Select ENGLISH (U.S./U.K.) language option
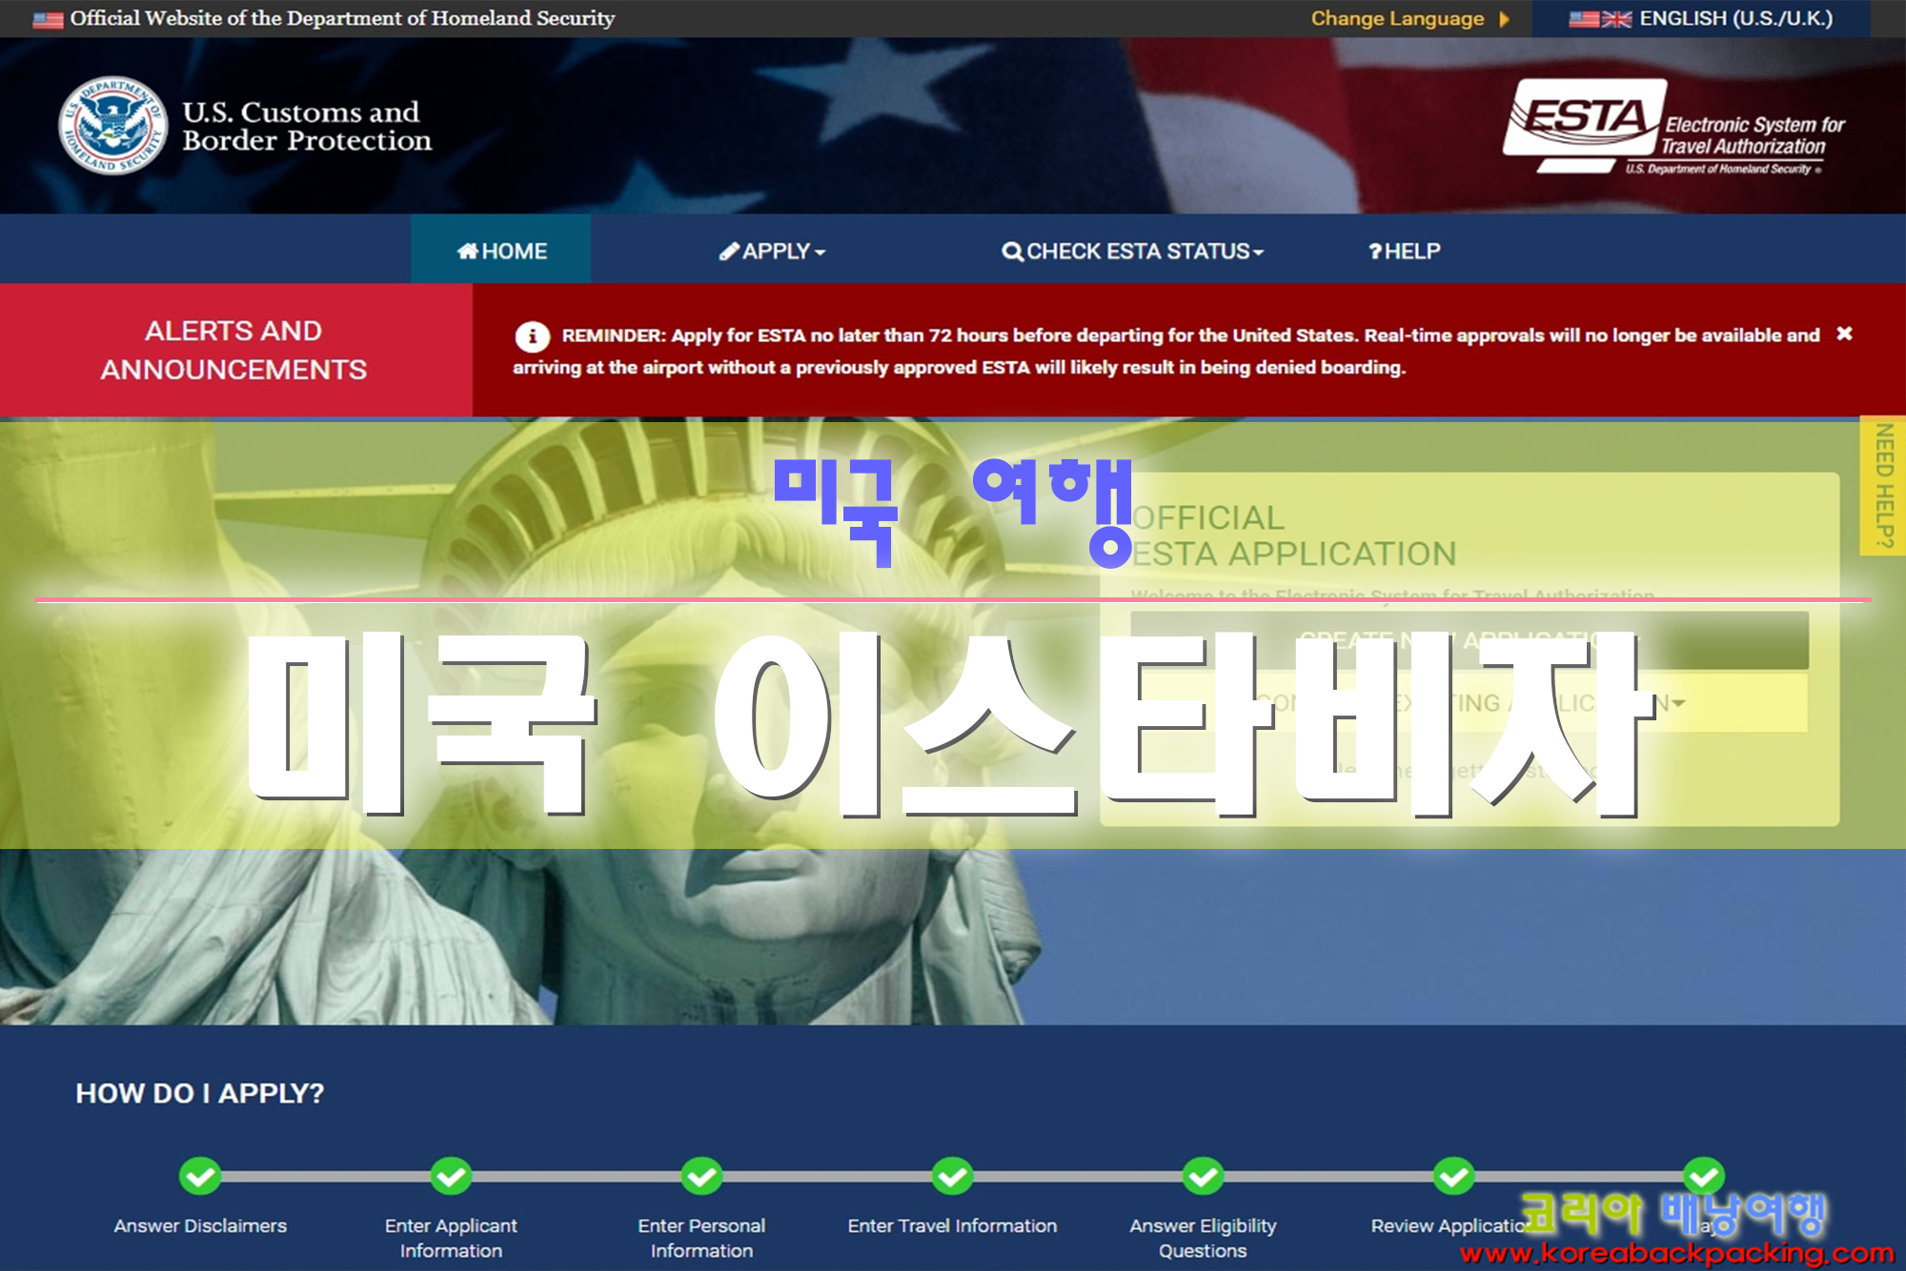This screenshot has width=1906, height=1271. click(1701, 19)
